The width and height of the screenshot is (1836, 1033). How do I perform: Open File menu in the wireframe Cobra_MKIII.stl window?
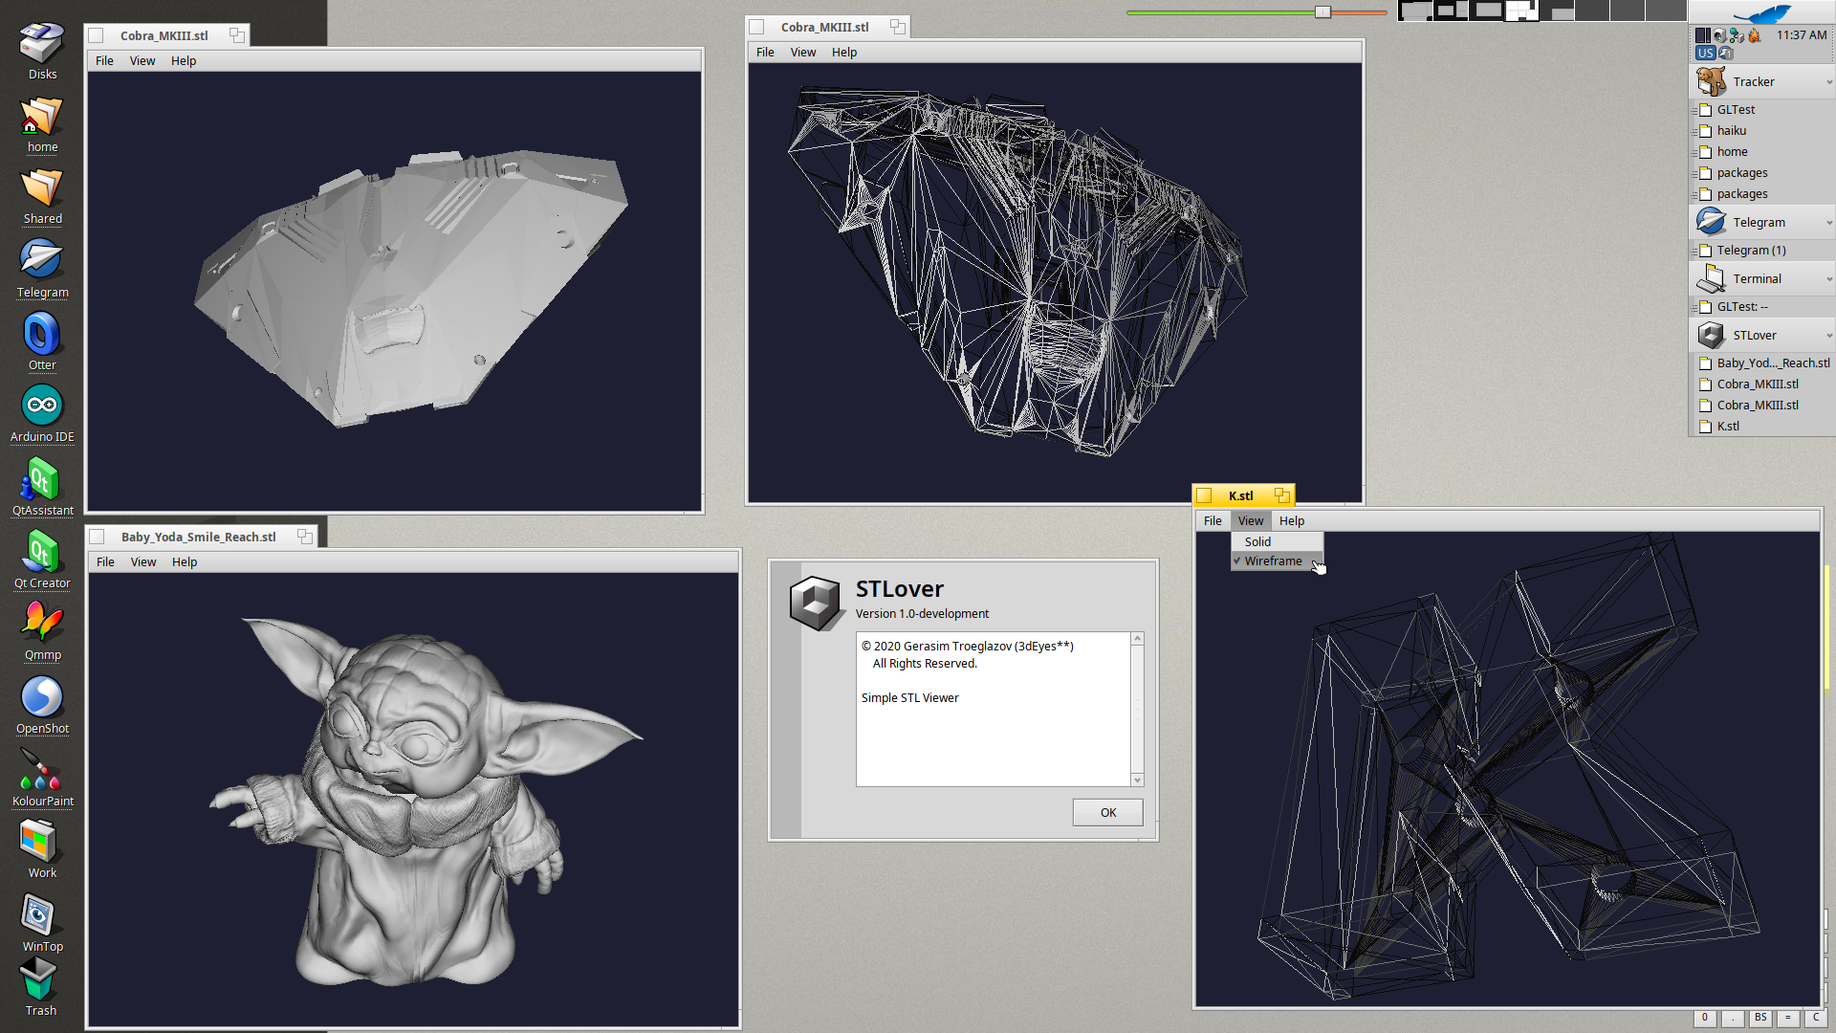(x=765, y=53)
